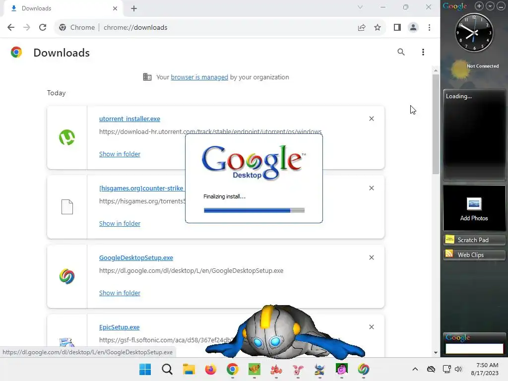Search downloads with magnifier icon
This screenshot has width=508, height=381.
[401, 52]
